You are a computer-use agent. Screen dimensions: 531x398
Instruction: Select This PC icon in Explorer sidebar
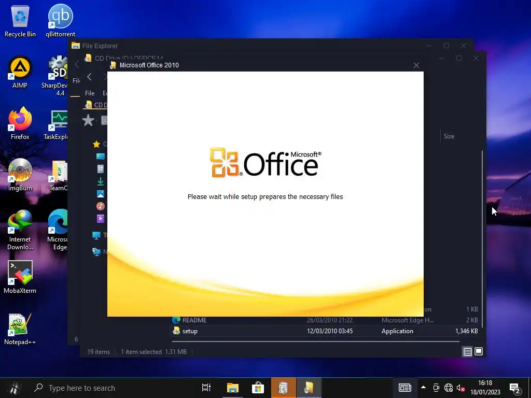click(96, 235)
